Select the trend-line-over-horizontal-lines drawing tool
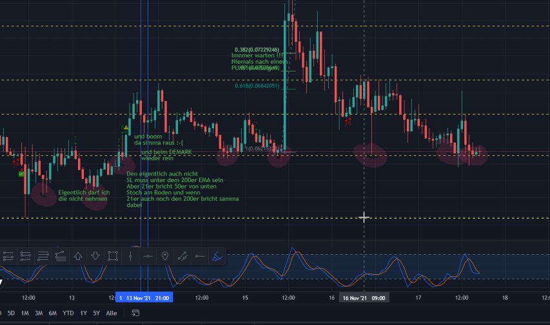The height and width of the screenshot is (325, 550). click(x=61, y=256)
